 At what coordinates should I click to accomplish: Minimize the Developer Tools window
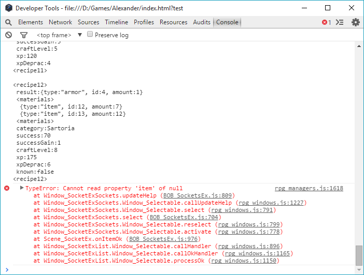tap(304, 8)
